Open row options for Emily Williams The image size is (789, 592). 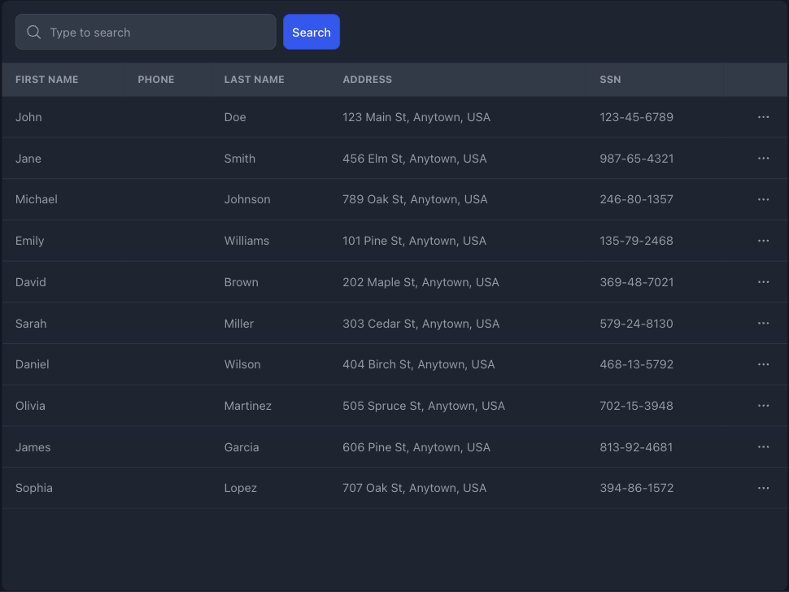point(763,241)
